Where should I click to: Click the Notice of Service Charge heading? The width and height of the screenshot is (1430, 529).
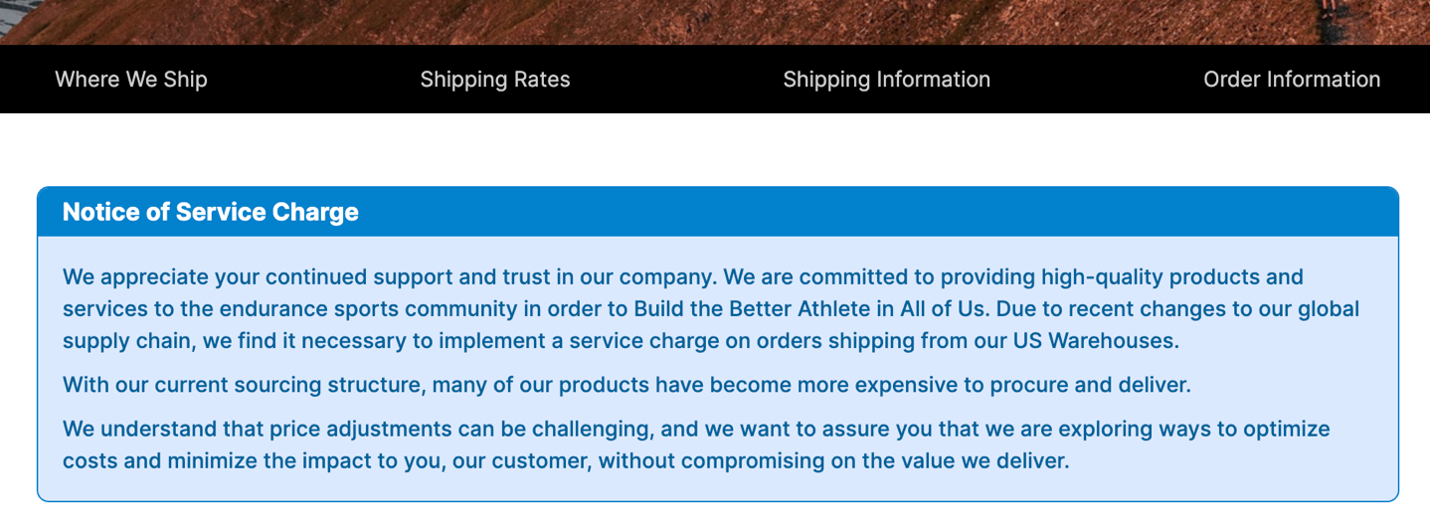211,212
